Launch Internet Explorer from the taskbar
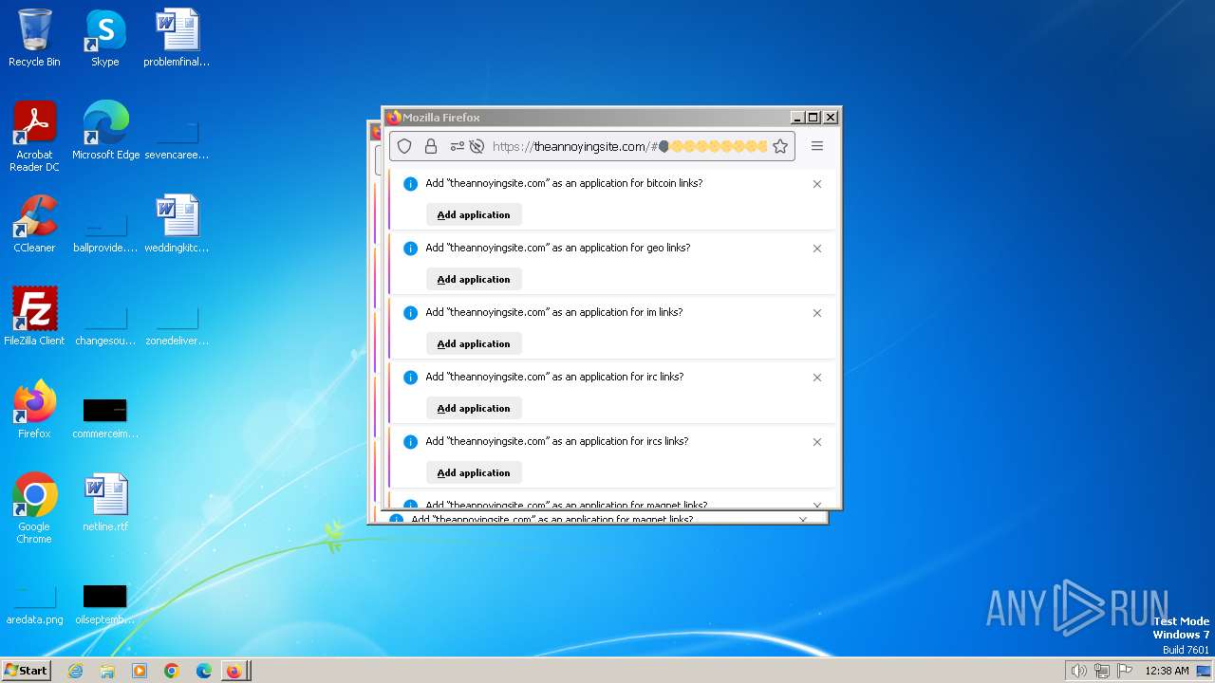The image size is (1215, 683). point(75,671)
